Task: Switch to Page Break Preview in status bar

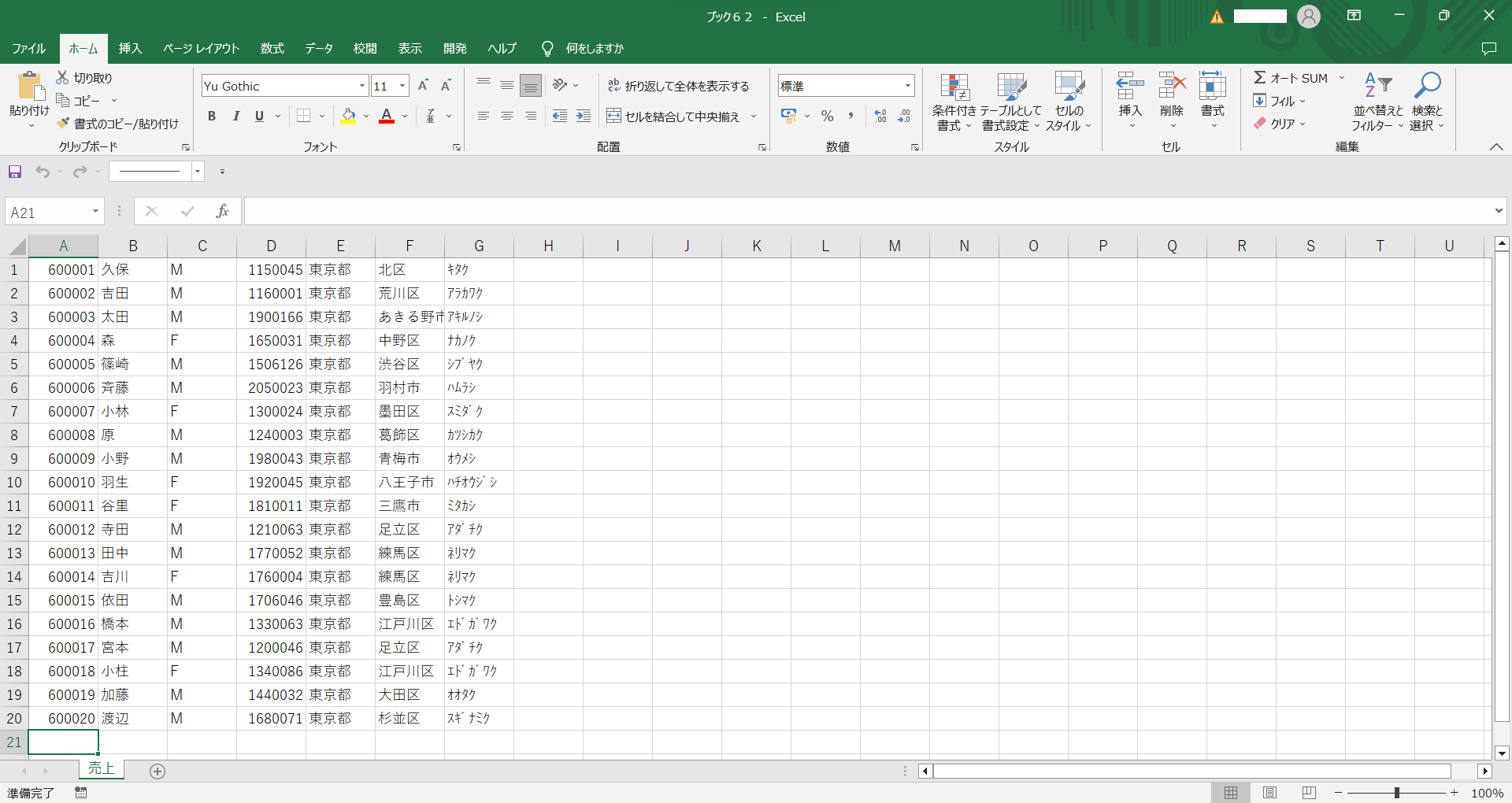Action: (x=1309, y=793)
